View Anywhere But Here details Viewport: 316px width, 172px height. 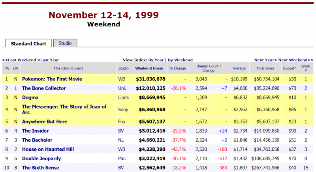pos(45,122)
